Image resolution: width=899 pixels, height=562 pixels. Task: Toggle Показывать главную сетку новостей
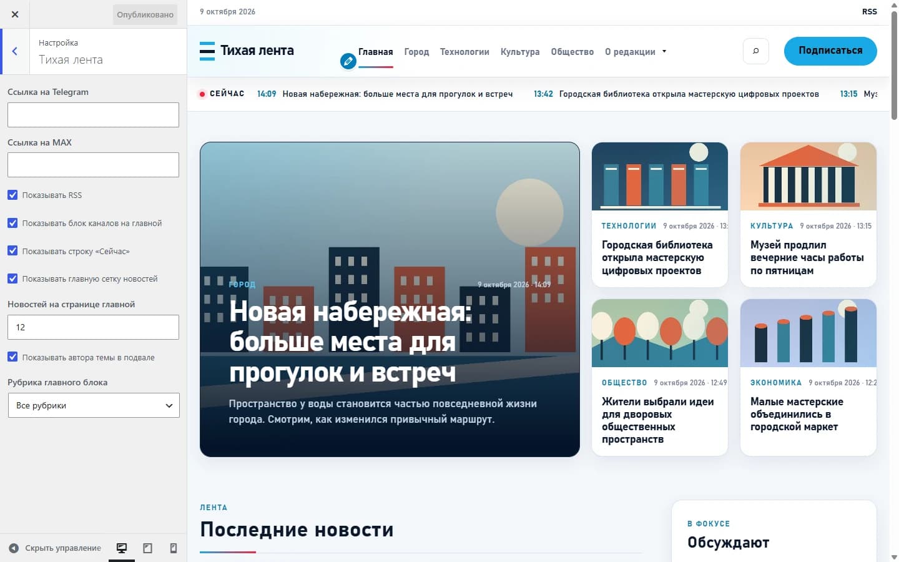coord(12,279)
